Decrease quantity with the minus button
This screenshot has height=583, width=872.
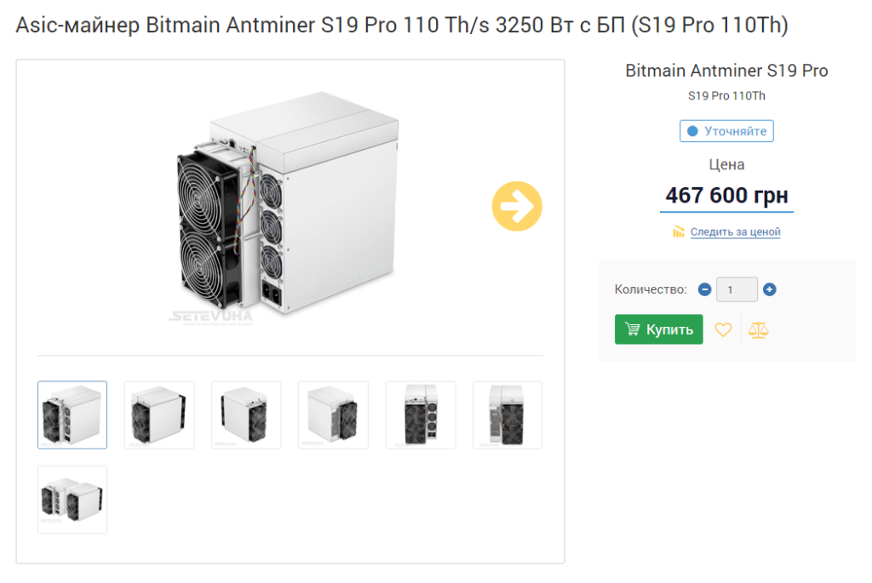(x=704, y=289)
